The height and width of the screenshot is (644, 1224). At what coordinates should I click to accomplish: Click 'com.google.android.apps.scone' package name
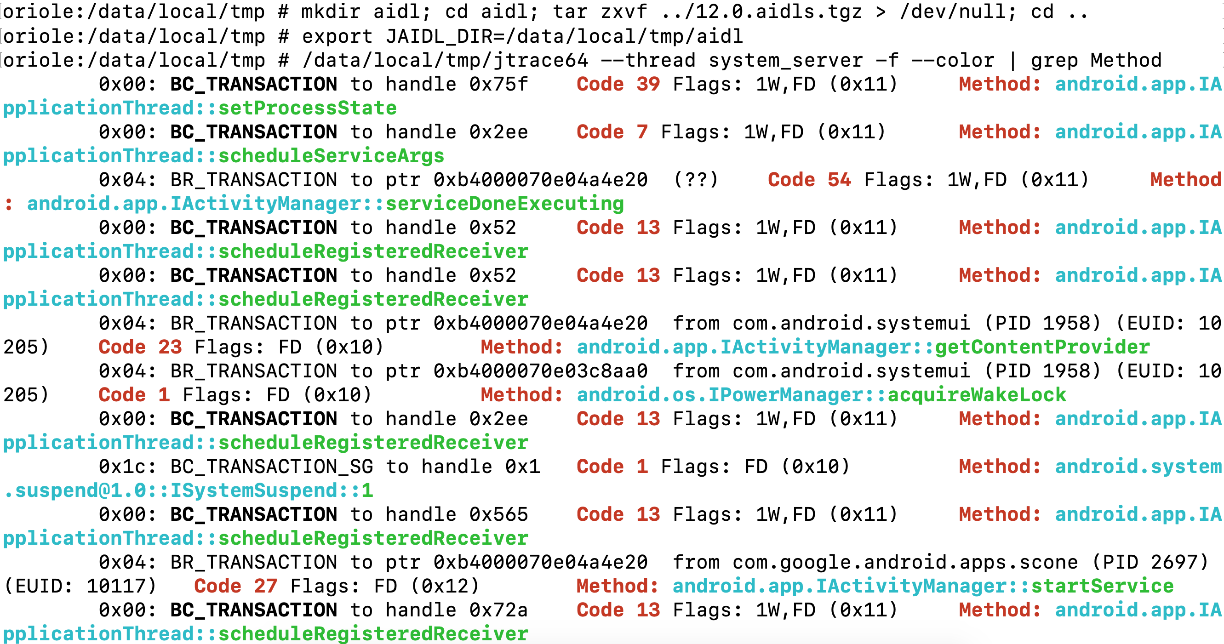905,562
